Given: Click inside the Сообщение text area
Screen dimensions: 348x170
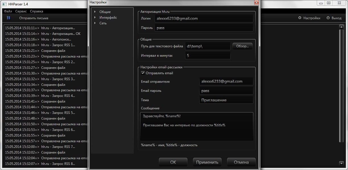Looking at the screenshot, I should pyautogui.click(x=196, y=126).
